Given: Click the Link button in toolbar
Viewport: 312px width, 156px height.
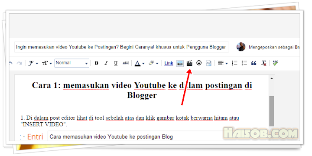Looking at the screenshot, I should (169, 63).
